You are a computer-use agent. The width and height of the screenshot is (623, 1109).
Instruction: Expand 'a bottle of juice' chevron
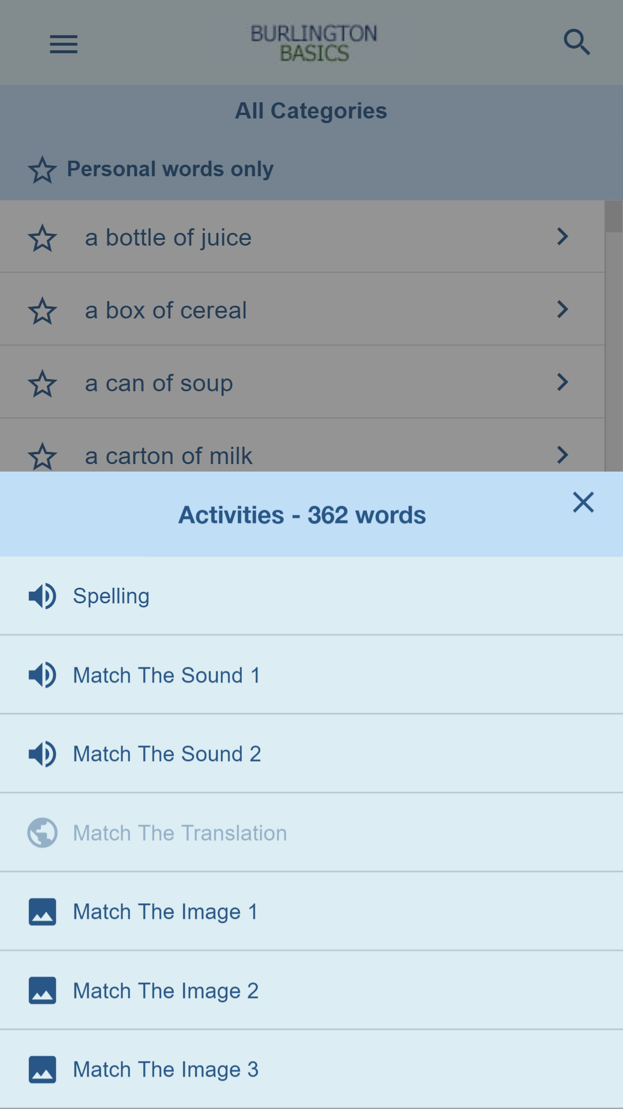point(562,236)
